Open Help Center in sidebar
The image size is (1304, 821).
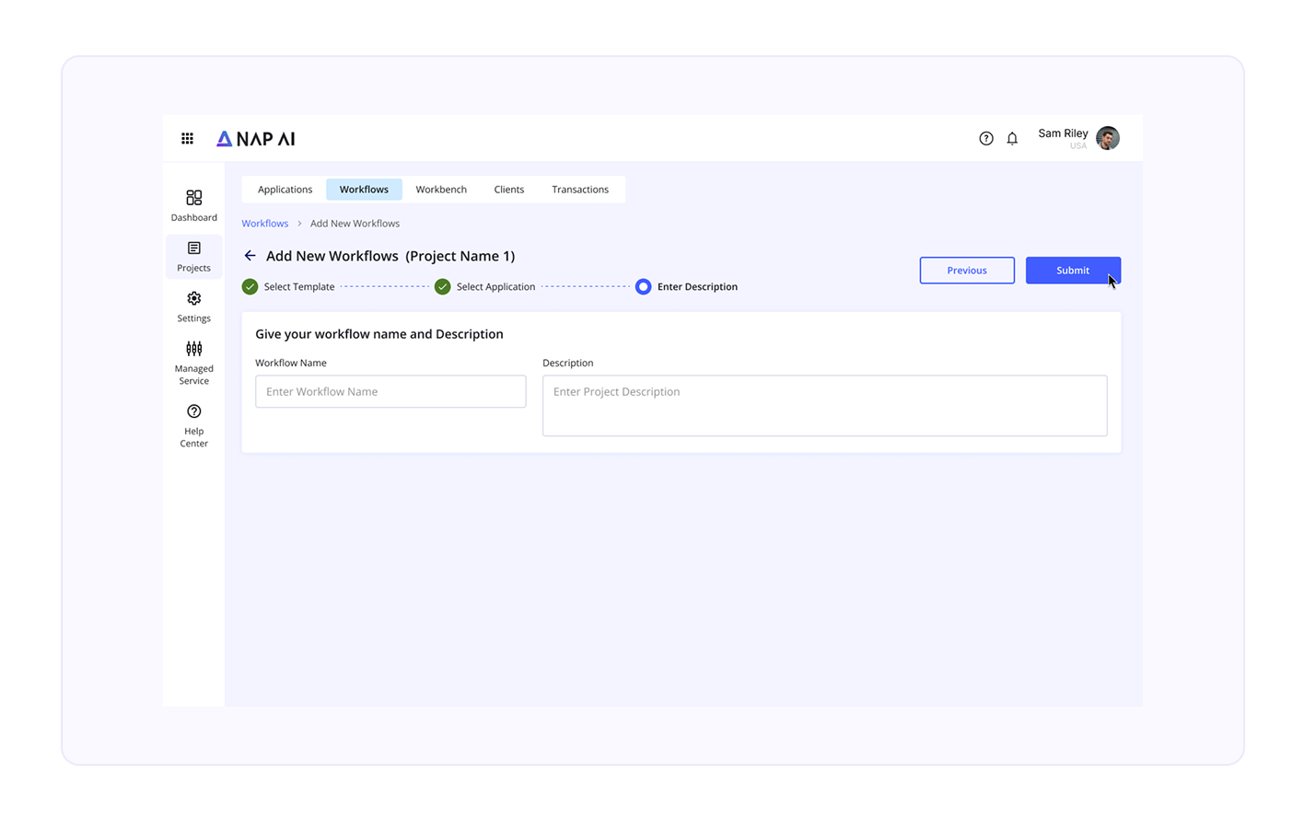click(x=193, y=426)
